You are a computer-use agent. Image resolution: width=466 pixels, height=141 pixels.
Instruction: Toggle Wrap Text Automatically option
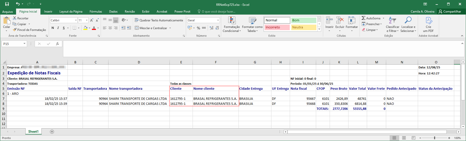159,20
